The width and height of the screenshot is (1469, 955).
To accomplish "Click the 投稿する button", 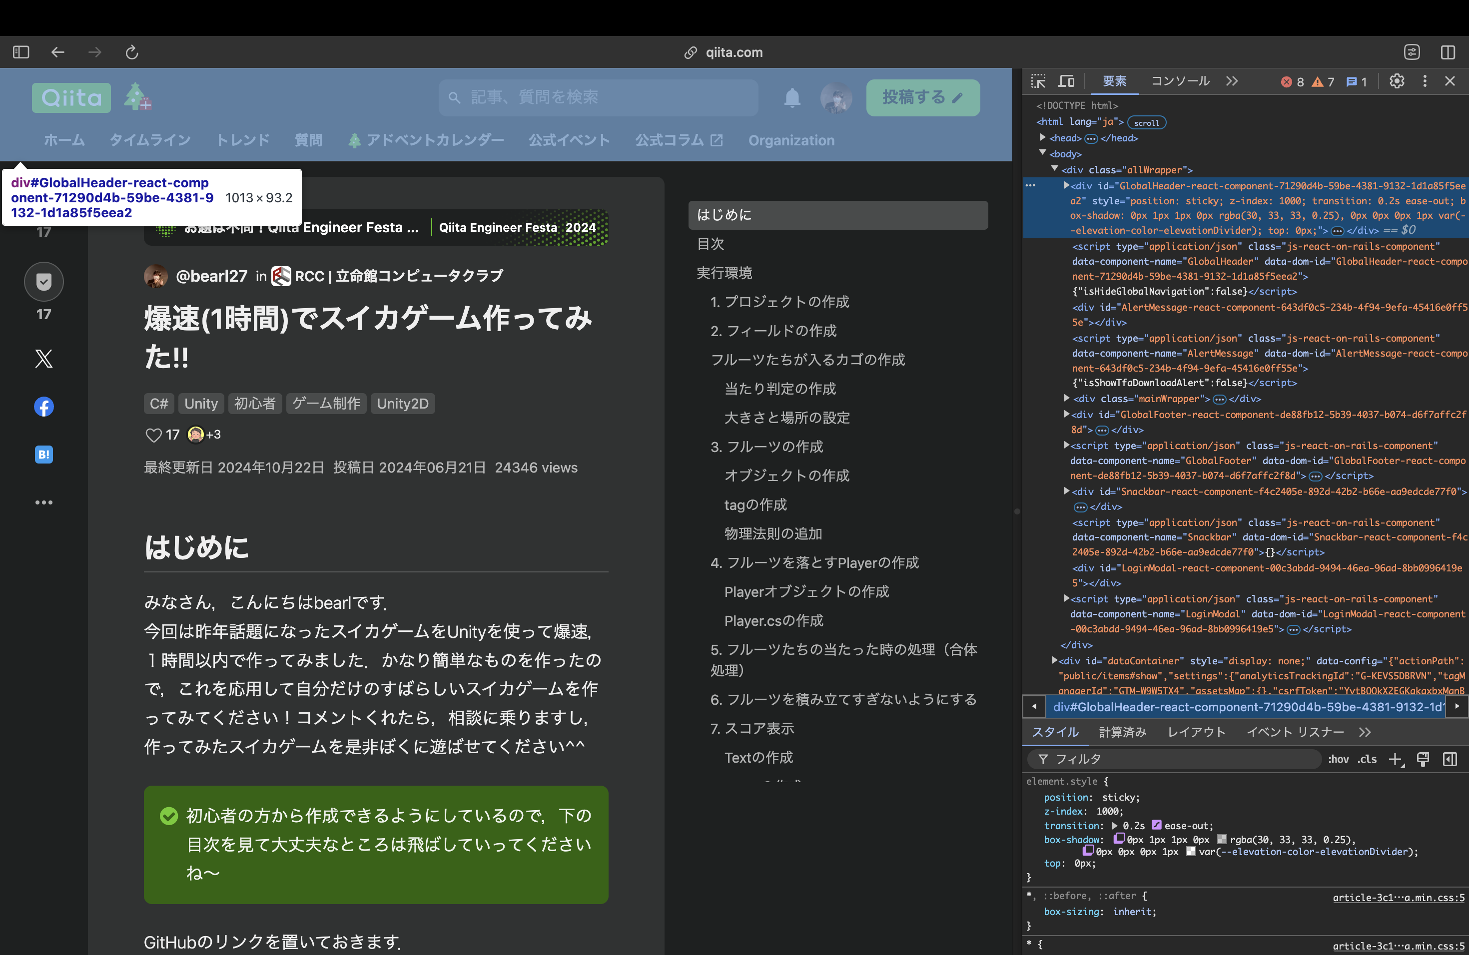I will tap(922, 97).
